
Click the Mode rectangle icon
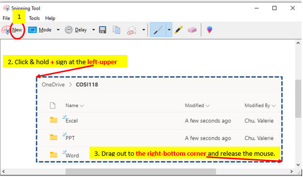tap(32, 30)
